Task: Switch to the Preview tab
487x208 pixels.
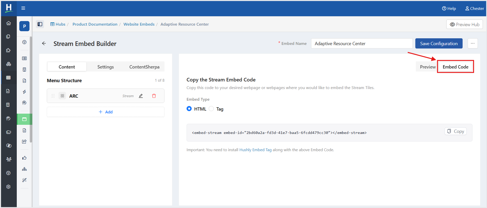Action: pyautogui.click(x=428, y=67)
